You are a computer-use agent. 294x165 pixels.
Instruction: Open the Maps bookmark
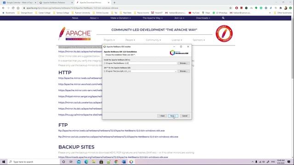click(x=206, y=13)
